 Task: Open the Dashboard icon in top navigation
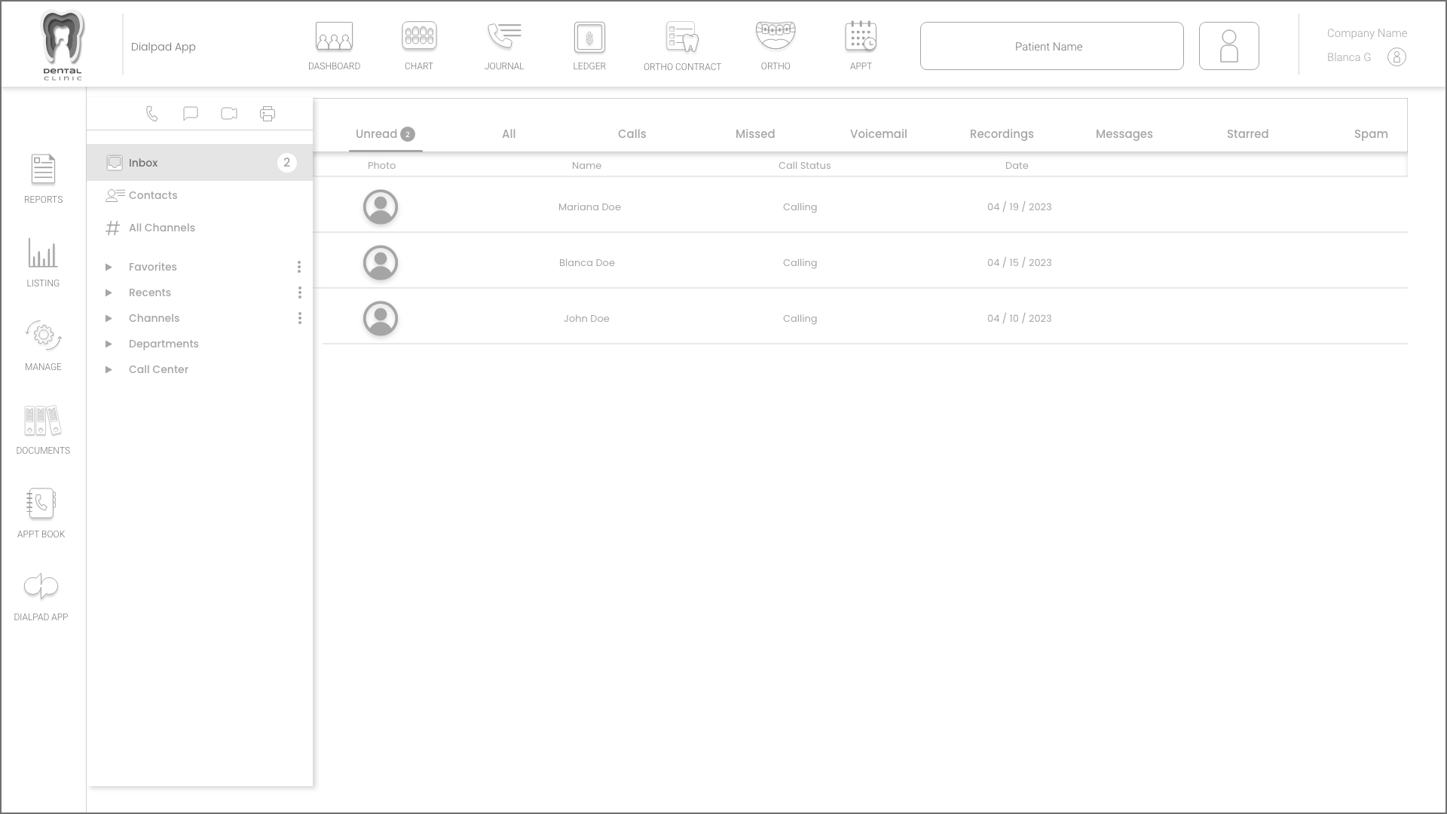tap(334, 36)
